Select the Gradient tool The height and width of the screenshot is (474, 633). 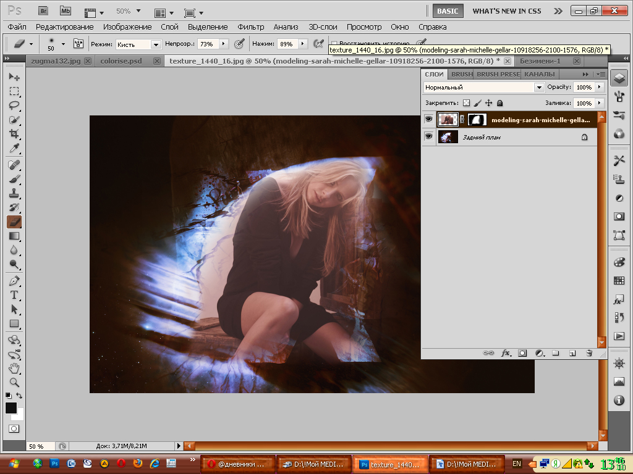[14, 236]
